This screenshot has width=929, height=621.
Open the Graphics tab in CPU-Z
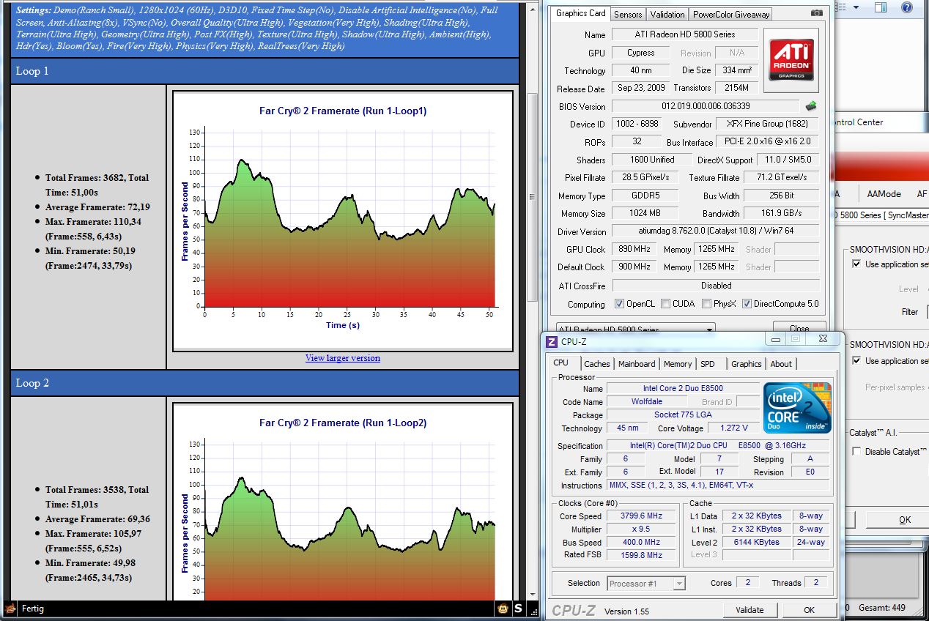click(x=747, y=364)
